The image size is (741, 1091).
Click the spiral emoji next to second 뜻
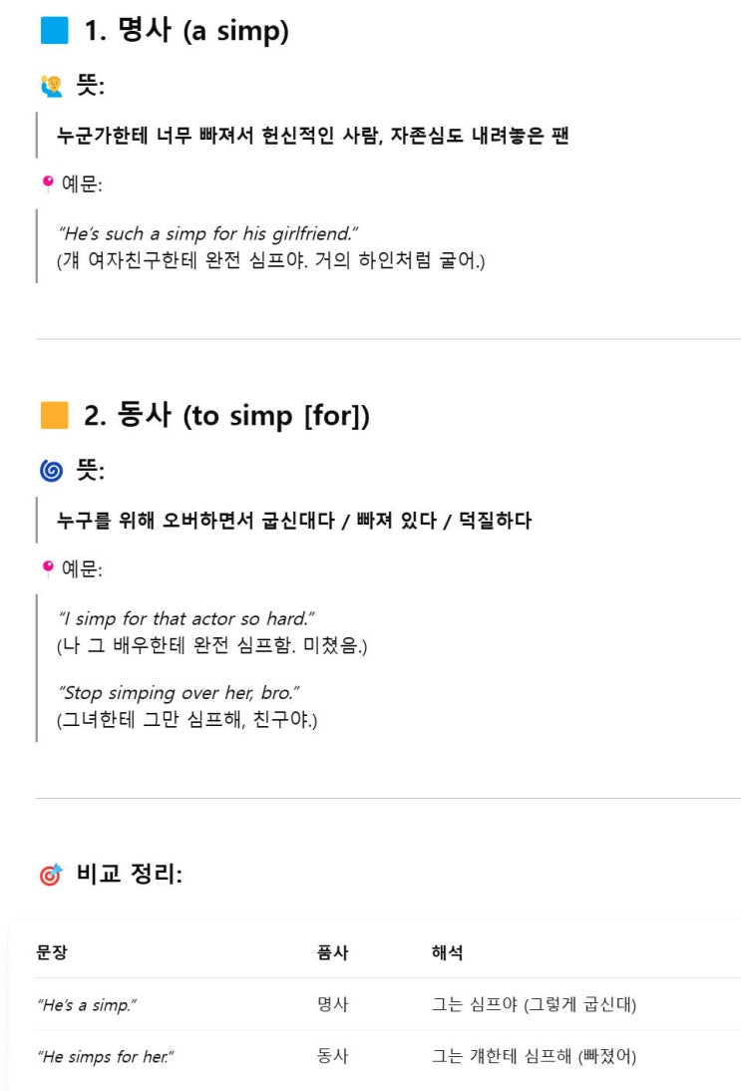click(52, 471)
